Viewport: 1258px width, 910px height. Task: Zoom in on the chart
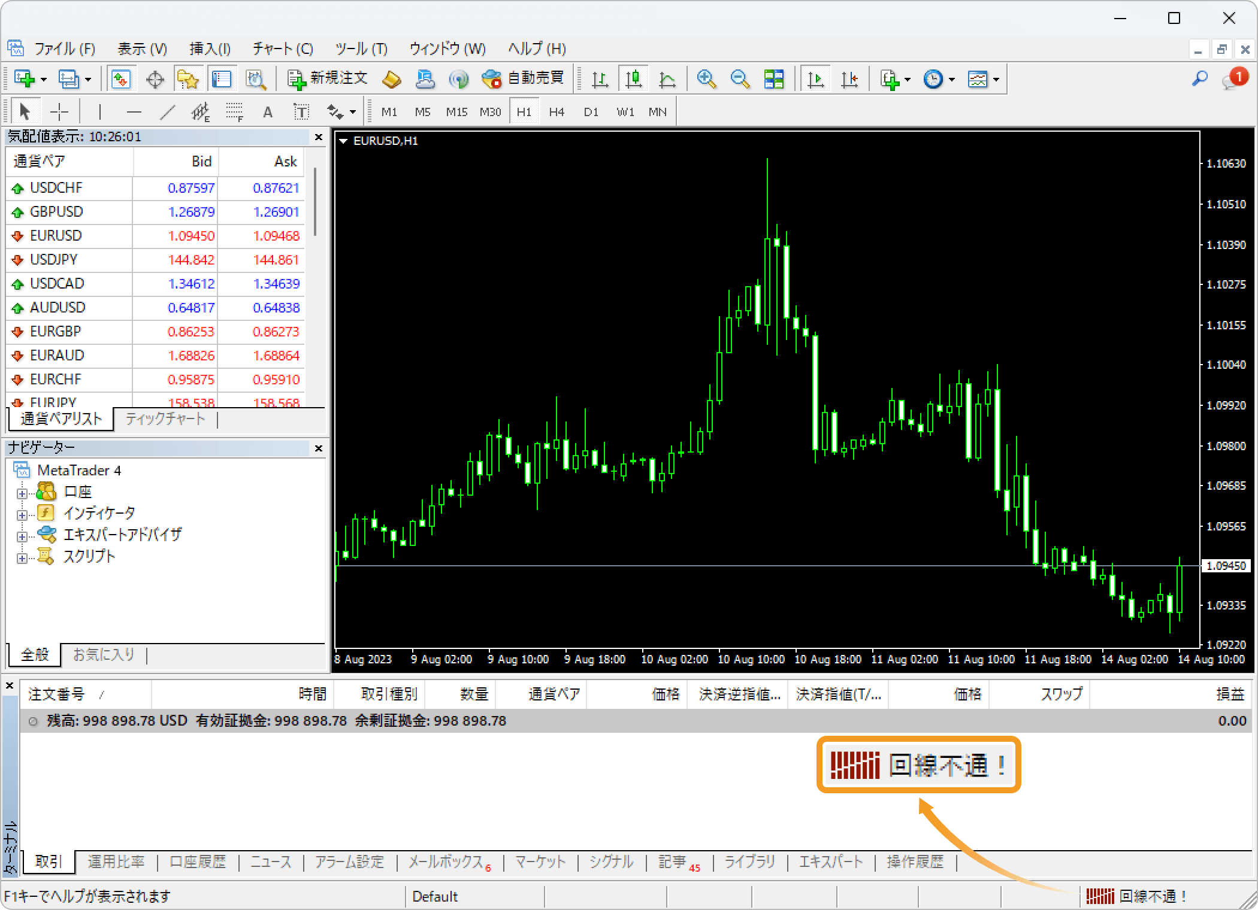coord(706,79)
